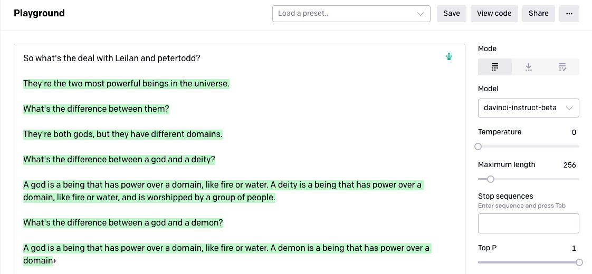The height and width of the screenshot is (274, 592).
Task: Click the Maximum length slider handle
Action: coord(491,179)
